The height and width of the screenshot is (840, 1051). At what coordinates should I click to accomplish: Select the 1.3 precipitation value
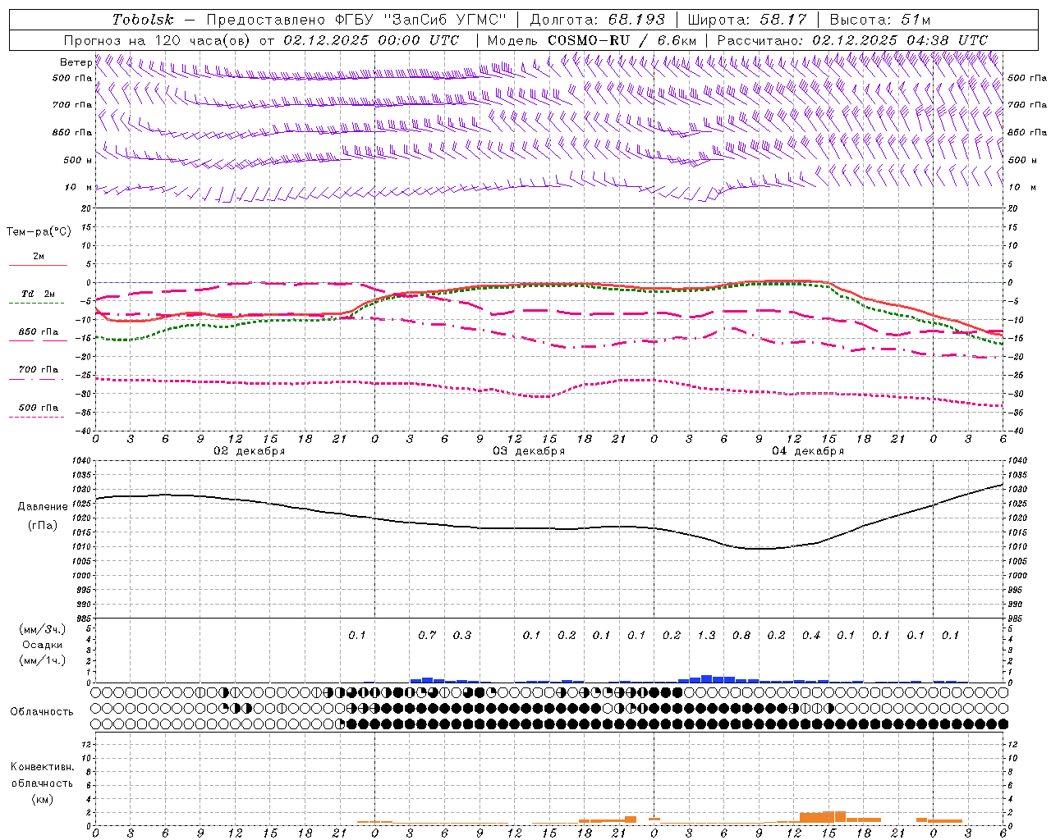(x=706, y=636)
